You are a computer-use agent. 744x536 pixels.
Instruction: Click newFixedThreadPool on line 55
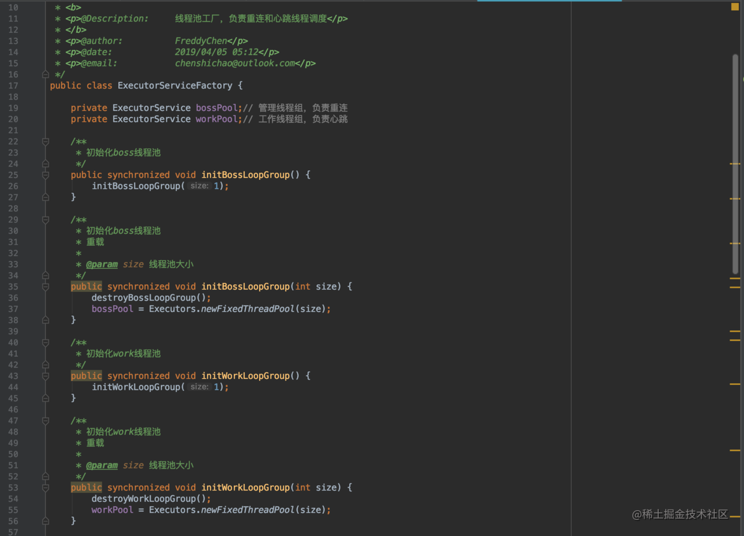coord(248,510)
